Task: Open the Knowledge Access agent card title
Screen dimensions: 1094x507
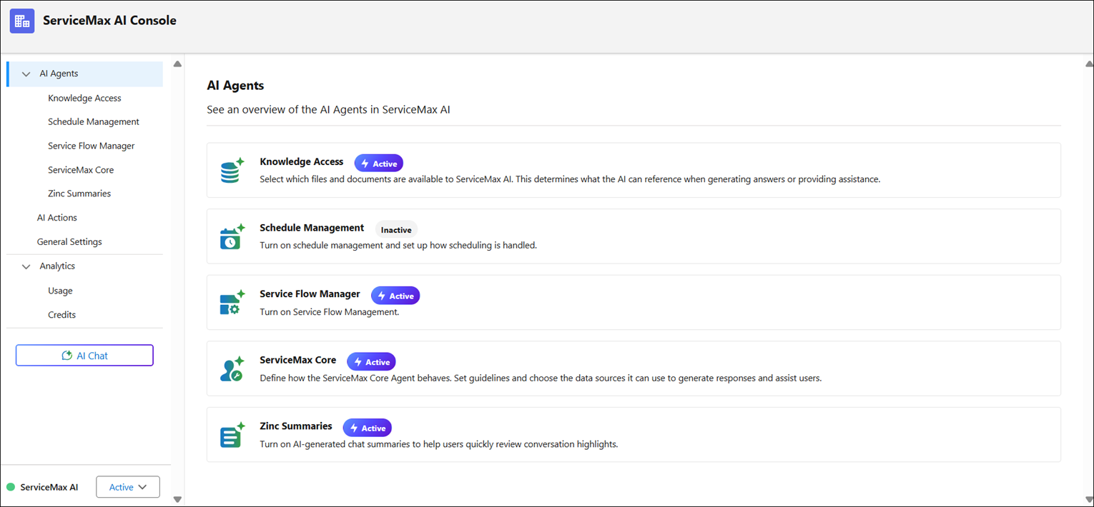Action: [302, 162]
